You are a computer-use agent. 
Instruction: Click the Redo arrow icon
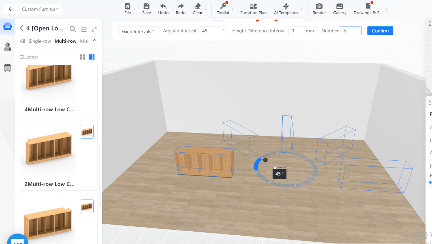click(180, 9)
